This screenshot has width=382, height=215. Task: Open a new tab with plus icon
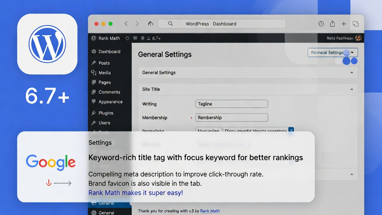pos(344,24)
